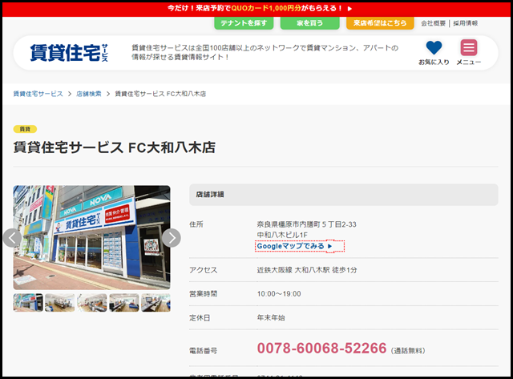Call phone number 0078-60068-52266
The height and width of the screenshot is (379, 513).
coord(321,349)
